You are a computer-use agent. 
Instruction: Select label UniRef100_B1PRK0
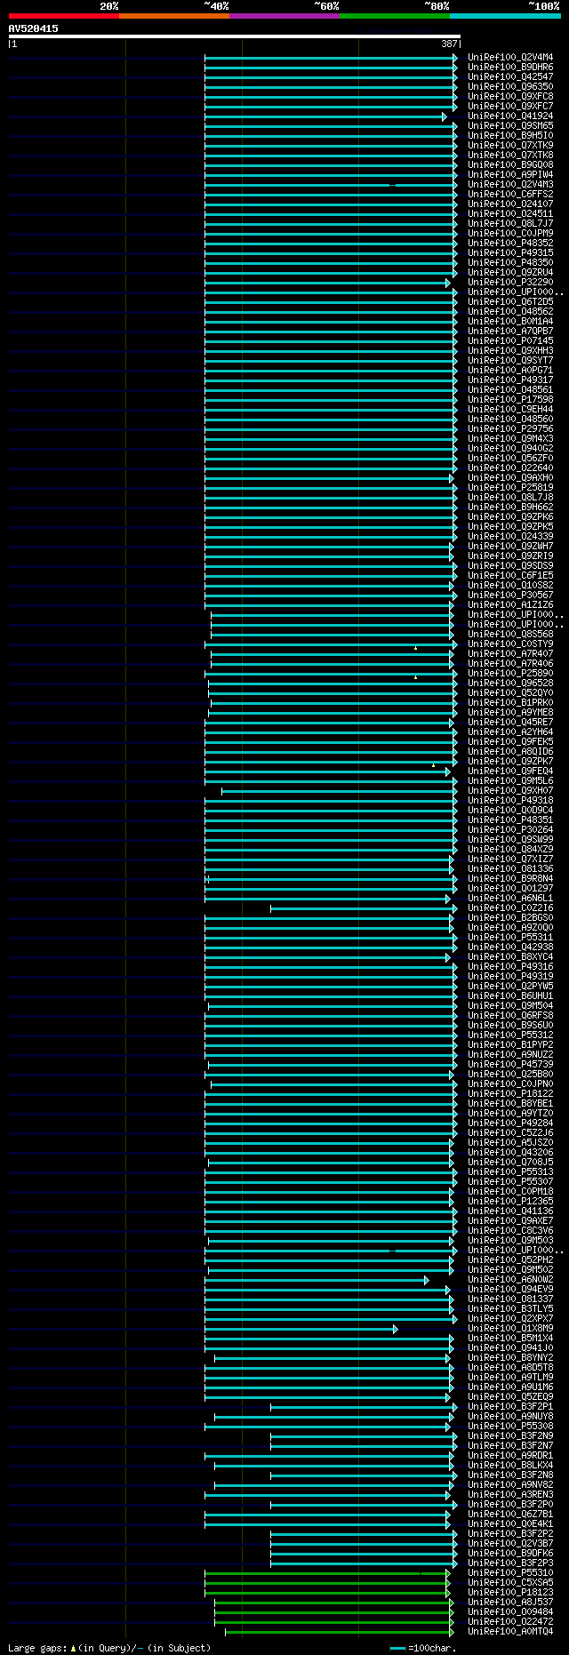(510, 702)
